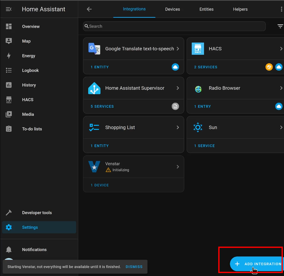This screenshot has width=284, height=276.
Task: Switch to the Devices tab
Action: point(173,9)
